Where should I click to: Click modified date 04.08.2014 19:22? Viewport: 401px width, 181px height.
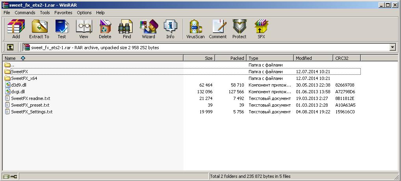tap(313, 112)
